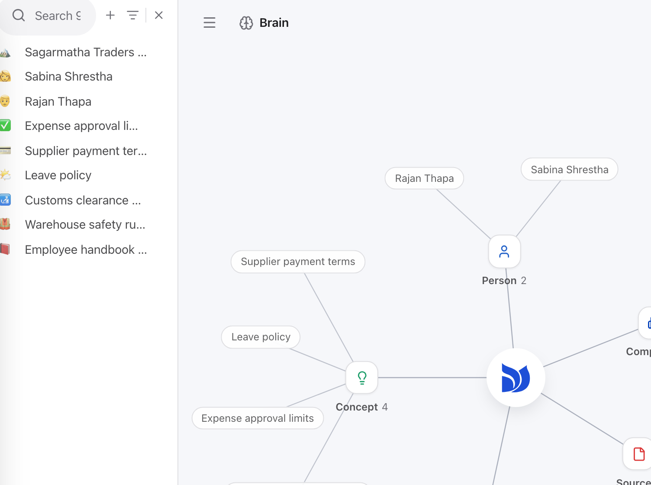Viewport: 651px width, 485px height.
Task: Click credit card icon beside Supplier payment
Action: click(x=5, y=151)
